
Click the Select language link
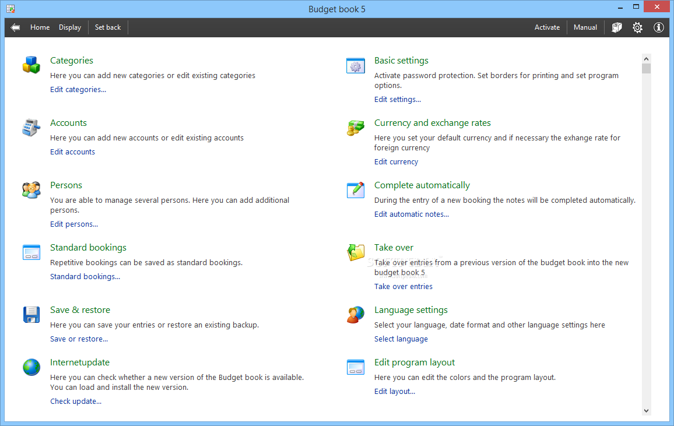(x=401, y=339)
